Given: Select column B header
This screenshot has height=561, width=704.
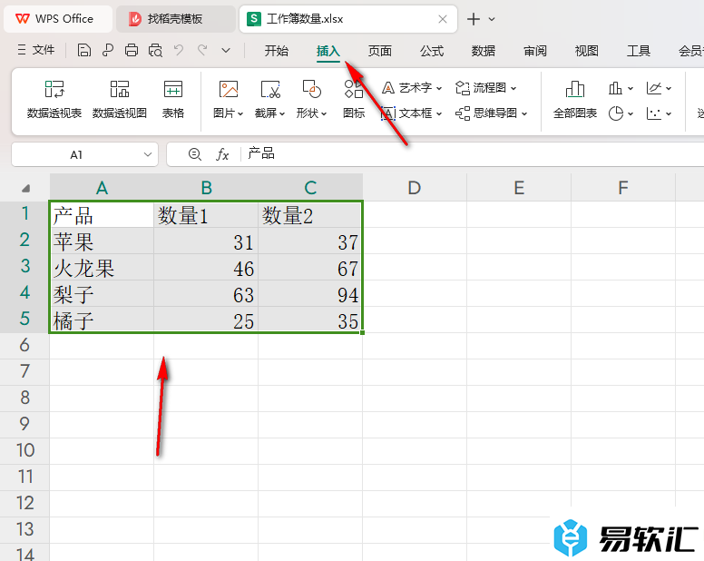Looking at the screenshot, I should pyautogui.click(x=206, y=187).
